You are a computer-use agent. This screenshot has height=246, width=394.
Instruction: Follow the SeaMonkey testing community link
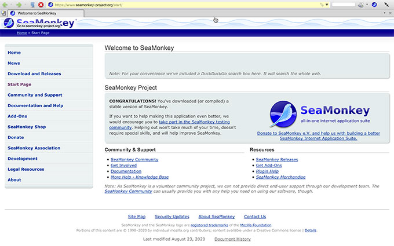[194, 122]
